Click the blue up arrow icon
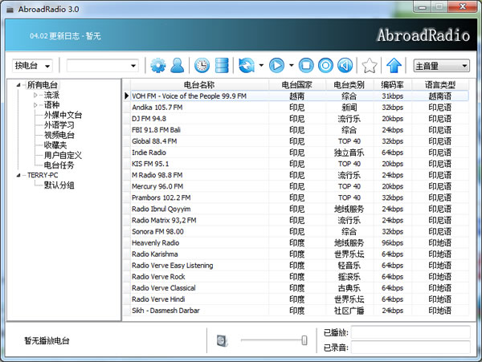 coord(394,65)
